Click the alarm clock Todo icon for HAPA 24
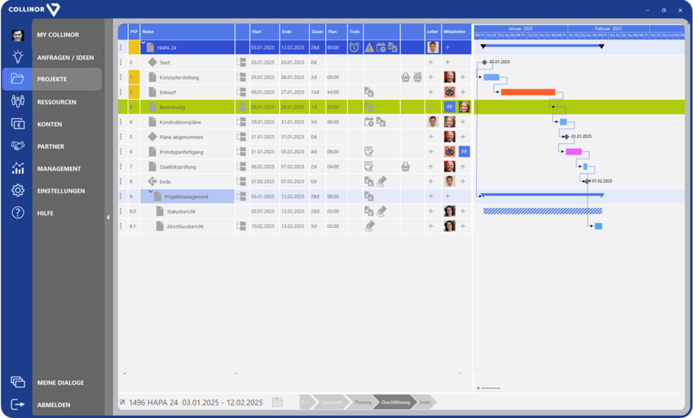Screen dimensions: 693x418 [354, 47]
